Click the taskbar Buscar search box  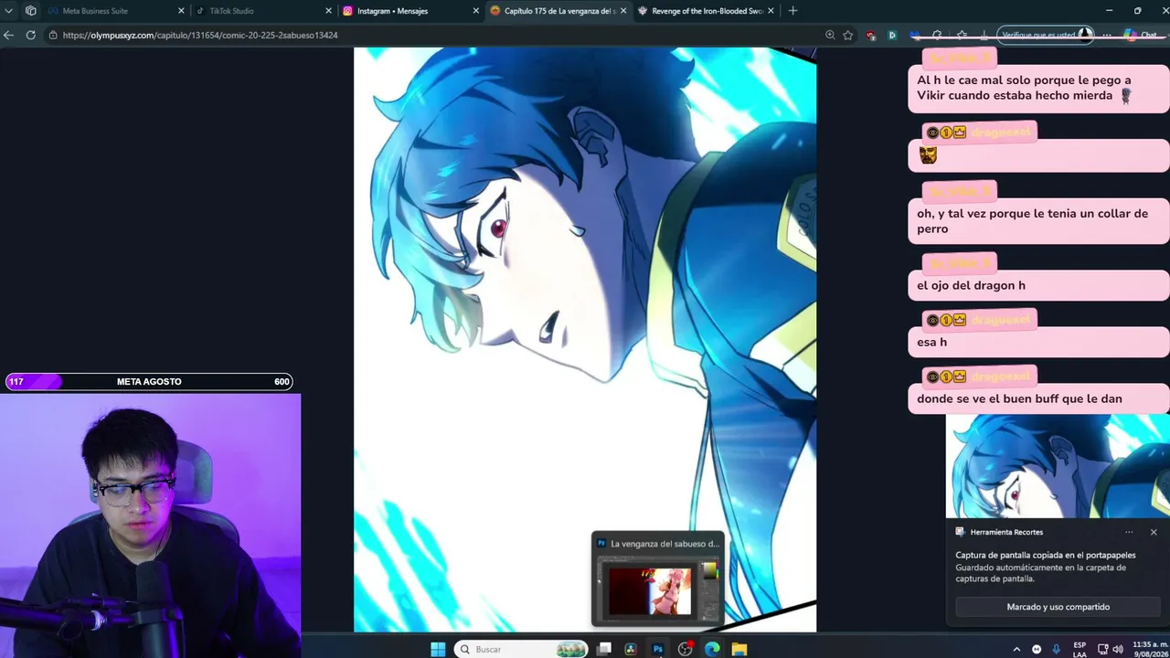click(x=521, y=649)
